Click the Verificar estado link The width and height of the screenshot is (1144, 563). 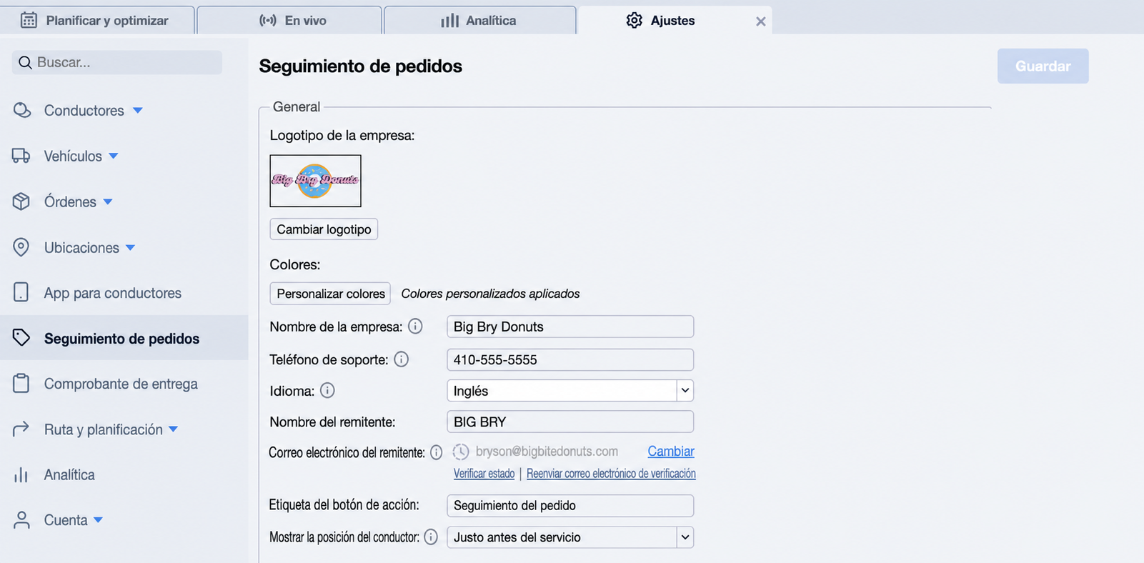[x=484, y=474]
